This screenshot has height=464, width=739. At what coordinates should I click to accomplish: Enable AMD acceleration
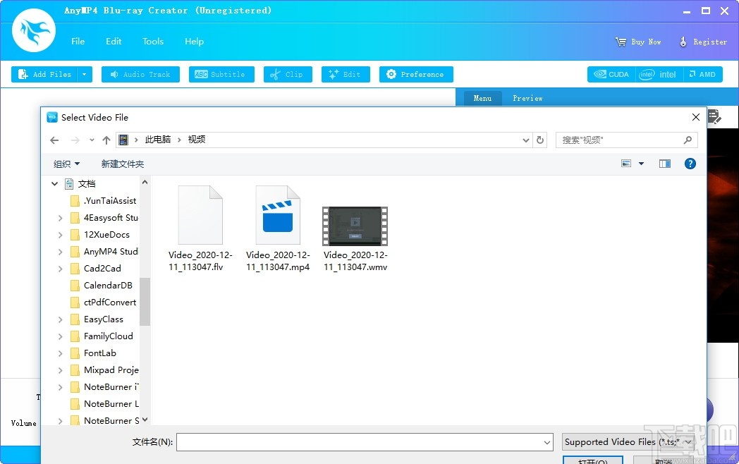(x=703, y=74)
